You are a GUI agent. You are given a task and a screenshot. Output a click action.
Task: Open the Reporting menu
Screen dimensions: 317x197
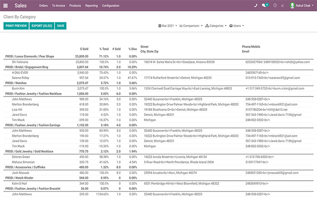pyautogui.click(x=91, y=6)
